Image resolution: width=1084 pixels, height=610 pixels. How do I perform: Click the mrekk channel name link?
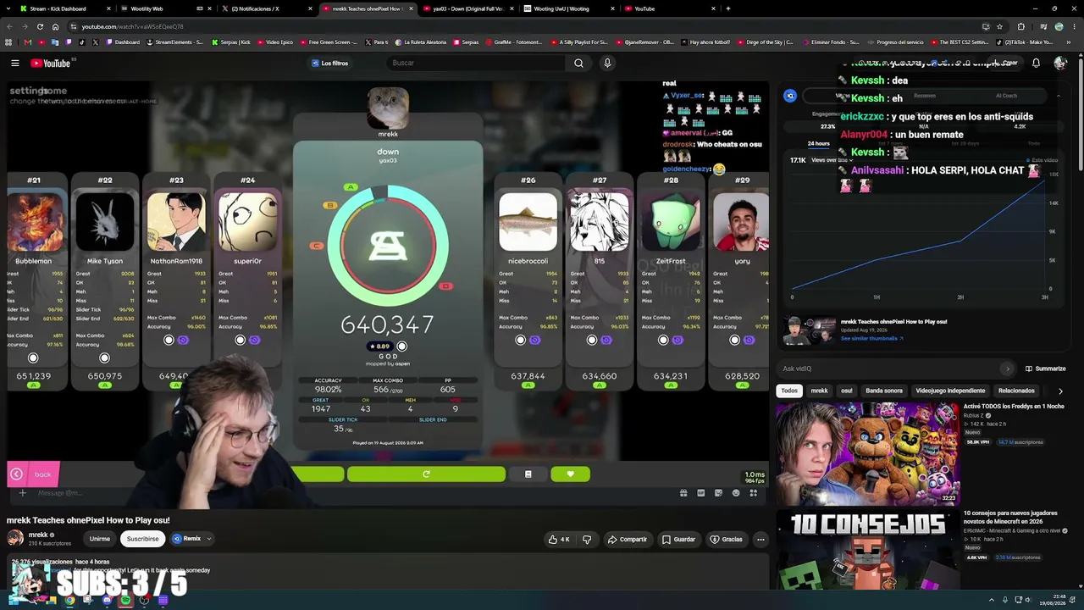pyautogui.click(x=38, y=535)
